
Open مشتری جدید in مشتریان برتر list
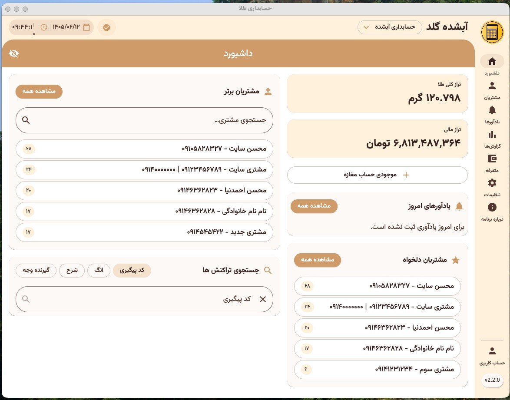tap(144, 232)
